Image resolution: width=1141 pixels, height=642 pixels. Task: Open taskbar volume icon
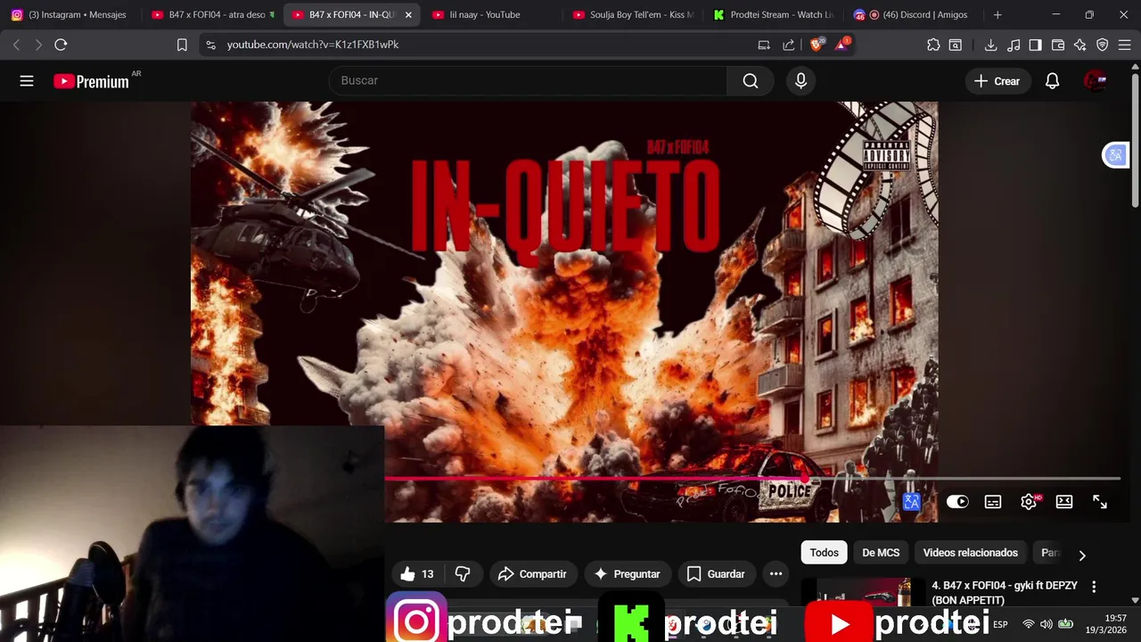[x=1046, y=624]
